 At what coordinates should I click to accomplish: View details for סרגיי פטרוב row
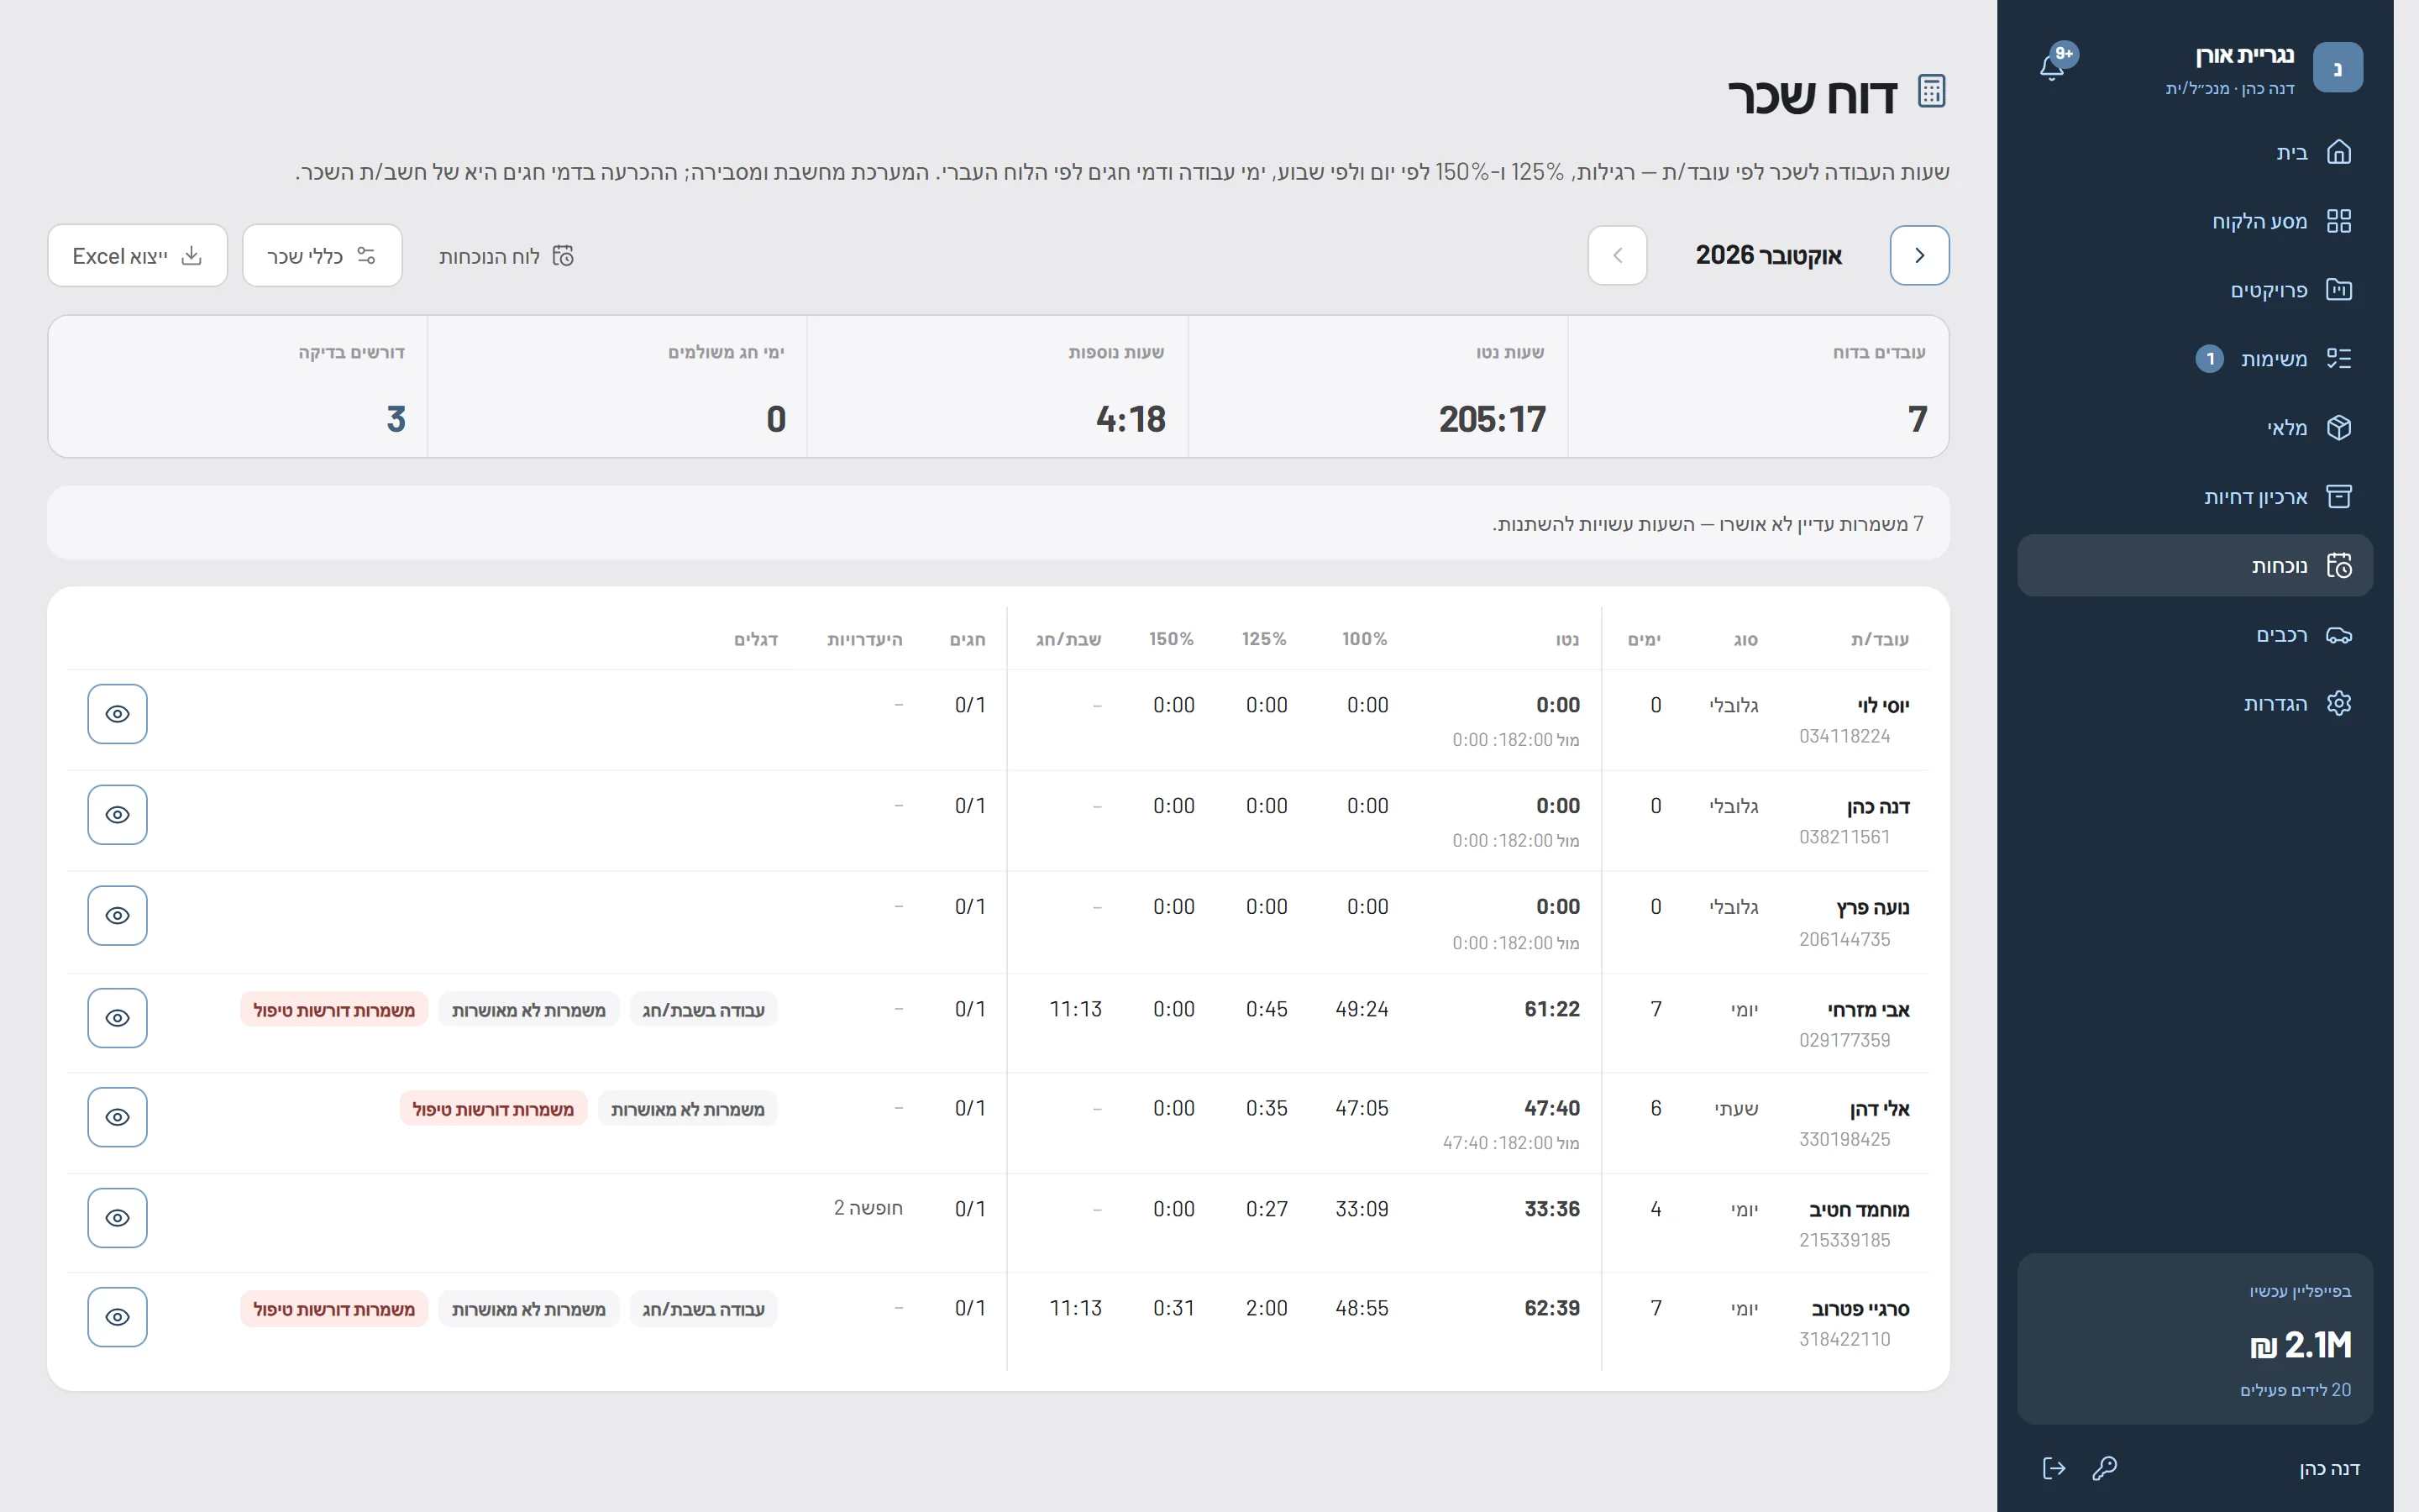[x=117, y=1317]
